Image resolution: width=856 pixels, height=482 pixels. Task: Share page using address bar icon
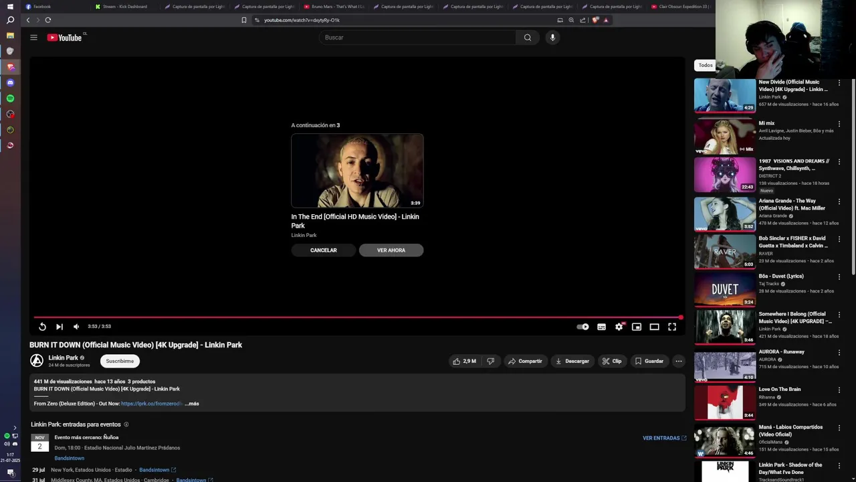(x=582, y=20)
